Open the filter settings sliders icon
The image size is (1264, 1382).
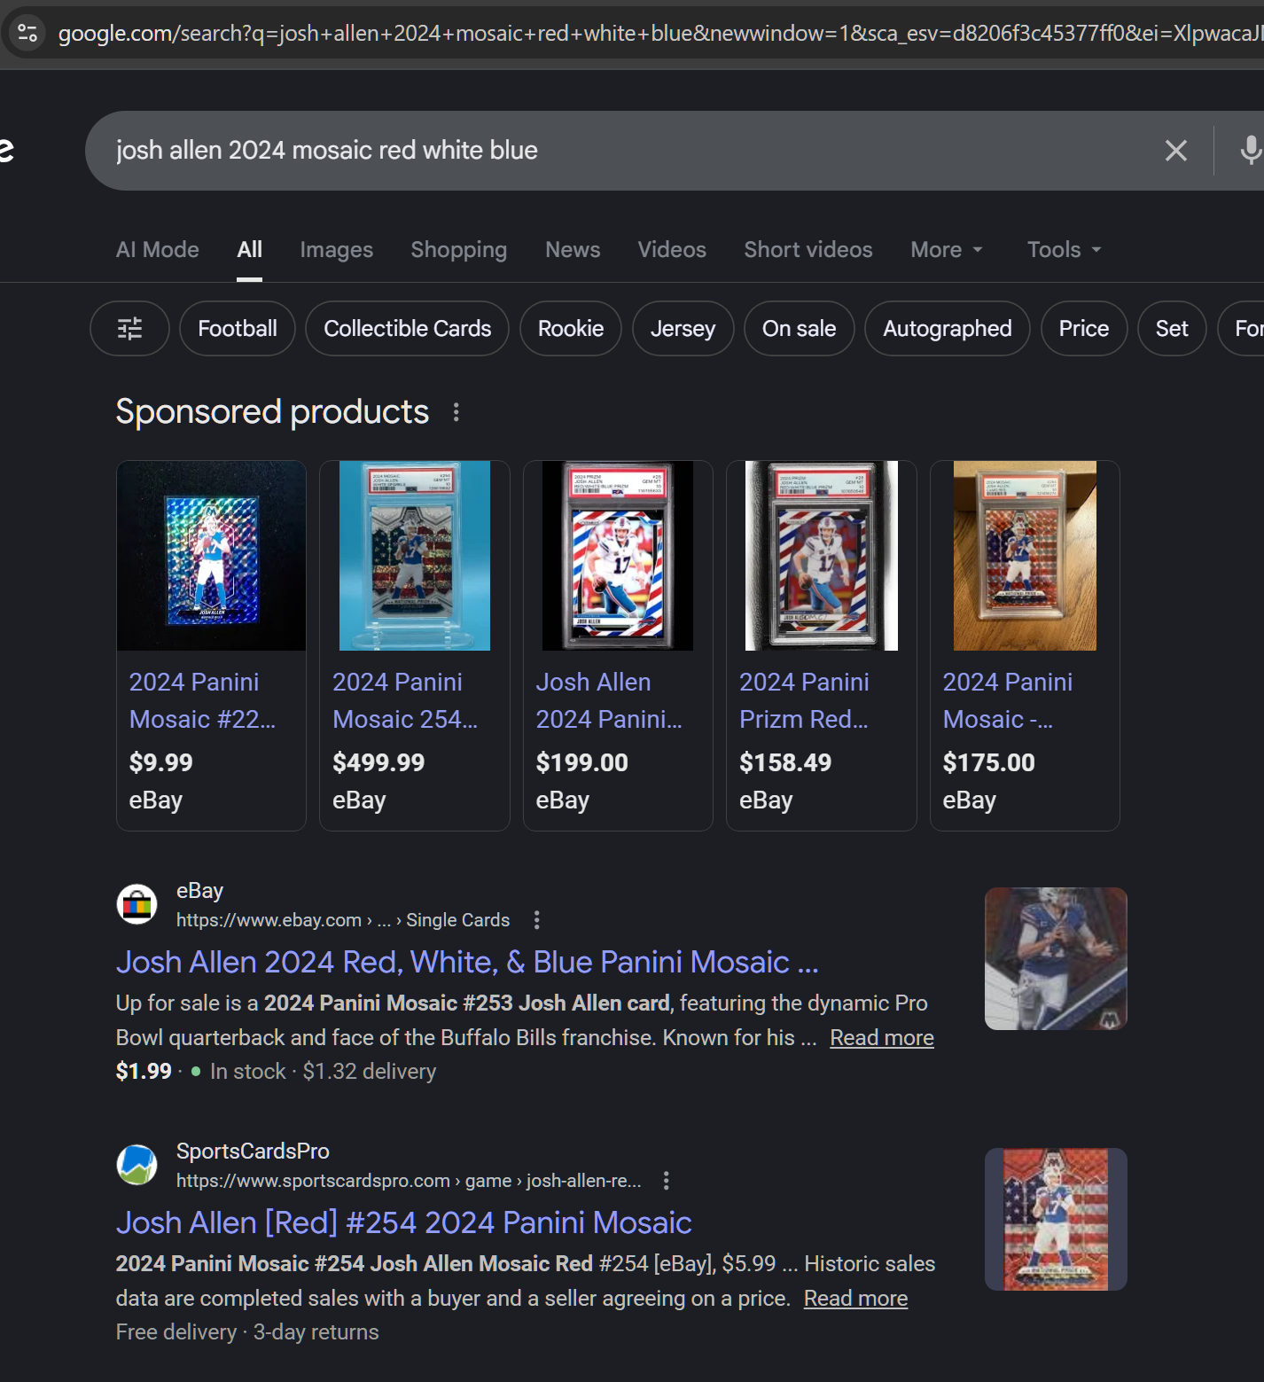(129, 329)
